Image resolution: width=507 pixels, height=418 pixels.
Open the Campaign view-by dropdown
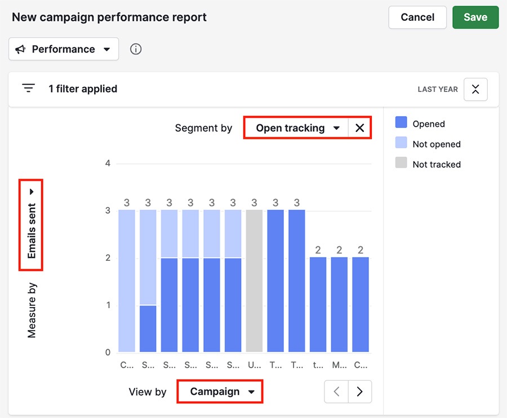pos(220,392)
